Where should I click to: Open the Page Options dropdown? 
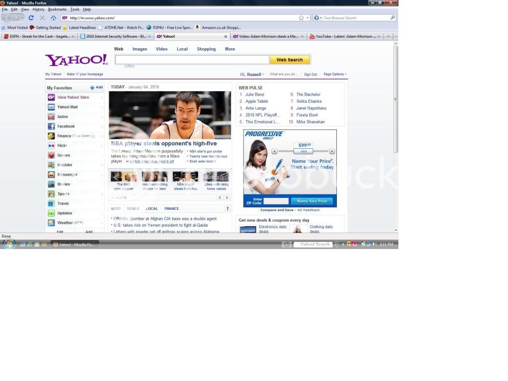(x=335, y=74)
